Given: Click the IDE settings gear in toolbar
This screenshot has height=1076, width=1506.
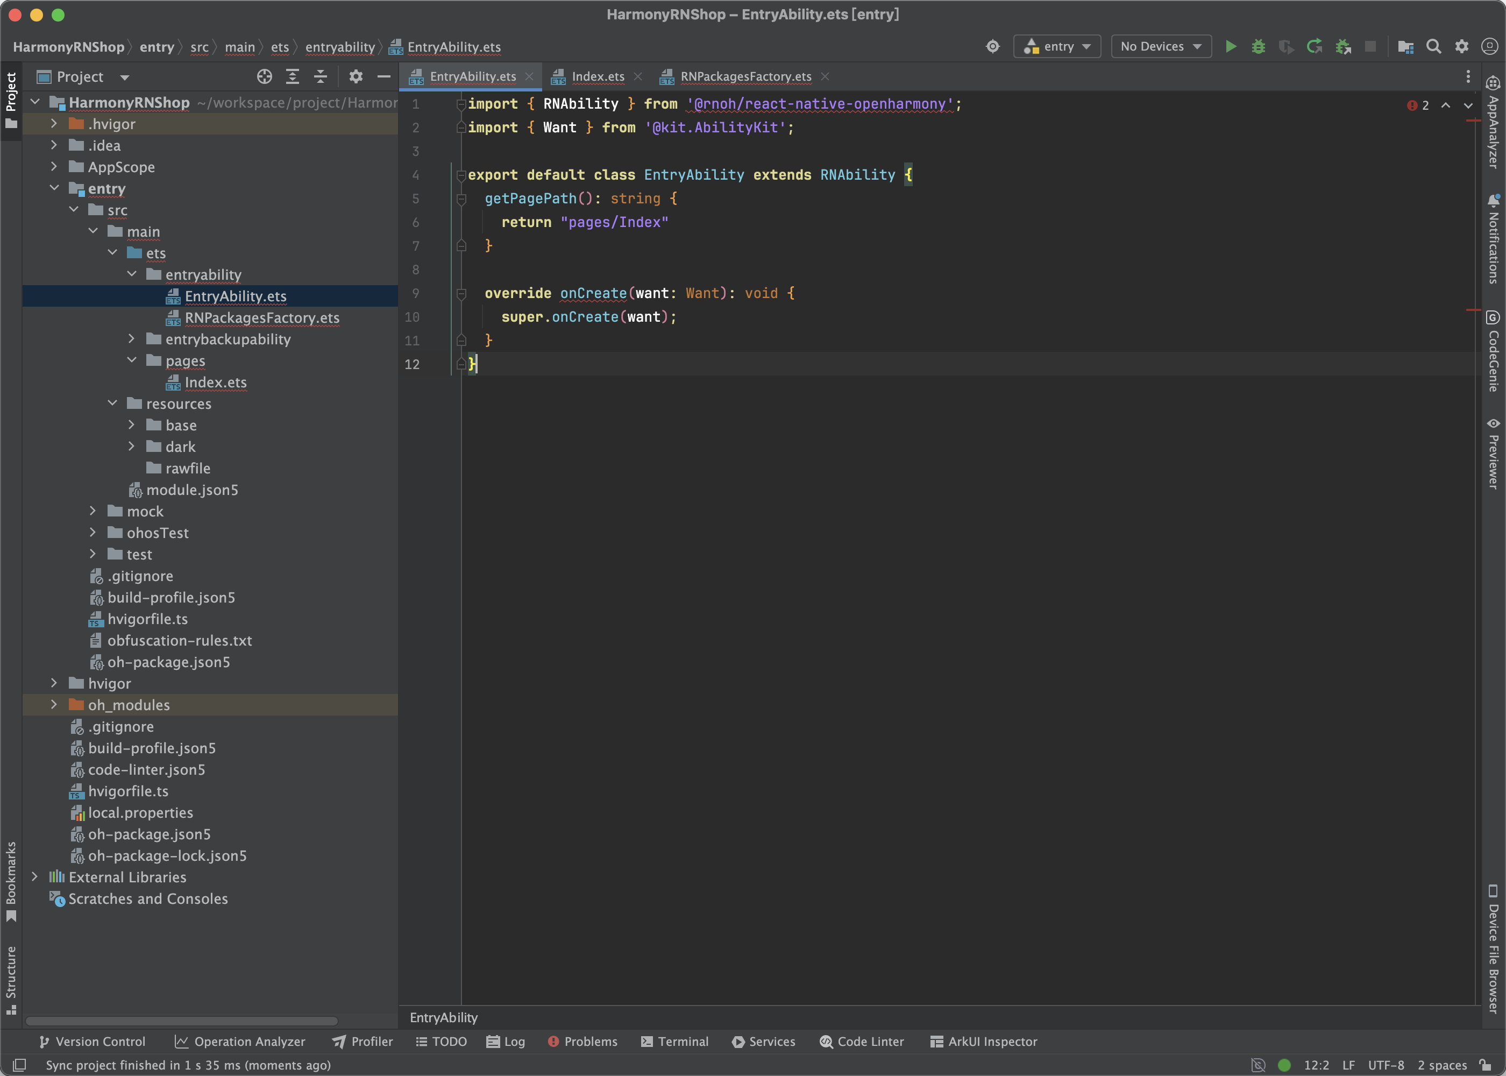Looking at the screenshot, I should [x=1462, y=46].
